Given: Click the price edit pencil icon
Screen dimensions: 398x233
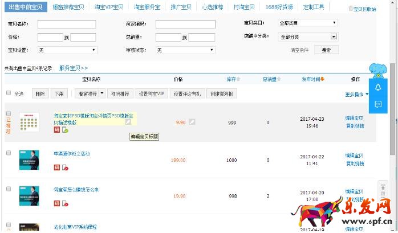Looking at the screenshot, I should coord(193,121).
